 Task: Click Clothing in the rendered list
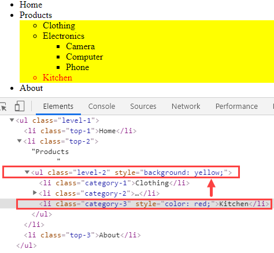click(59, 25)
